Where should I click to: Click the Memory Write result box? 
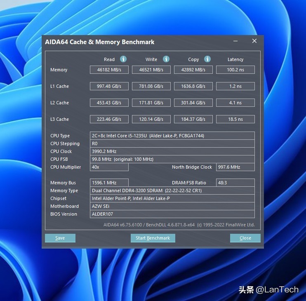click(151, 70)
